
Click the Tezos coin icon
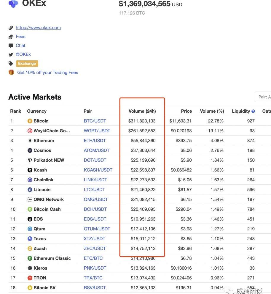tap(30, 239)
